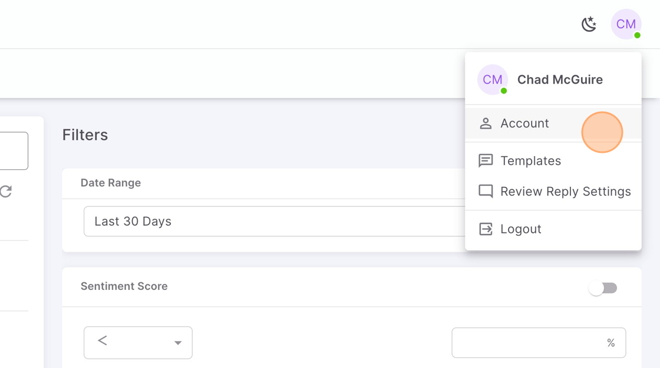The image size is (660, 368).
Task: Click the exit arrow icon beside Logout
Action: (x=486, y=229)
